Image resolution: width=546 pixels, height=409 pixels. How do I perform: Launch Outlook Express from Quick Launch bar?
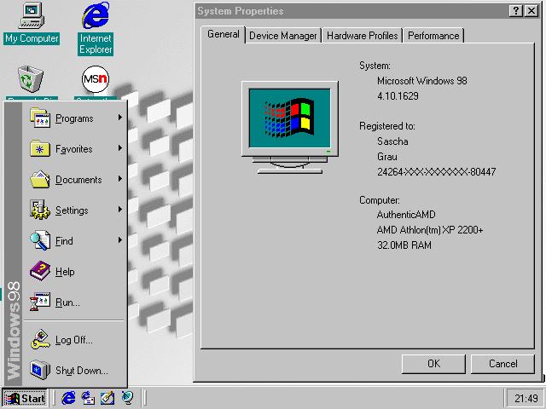88,398
